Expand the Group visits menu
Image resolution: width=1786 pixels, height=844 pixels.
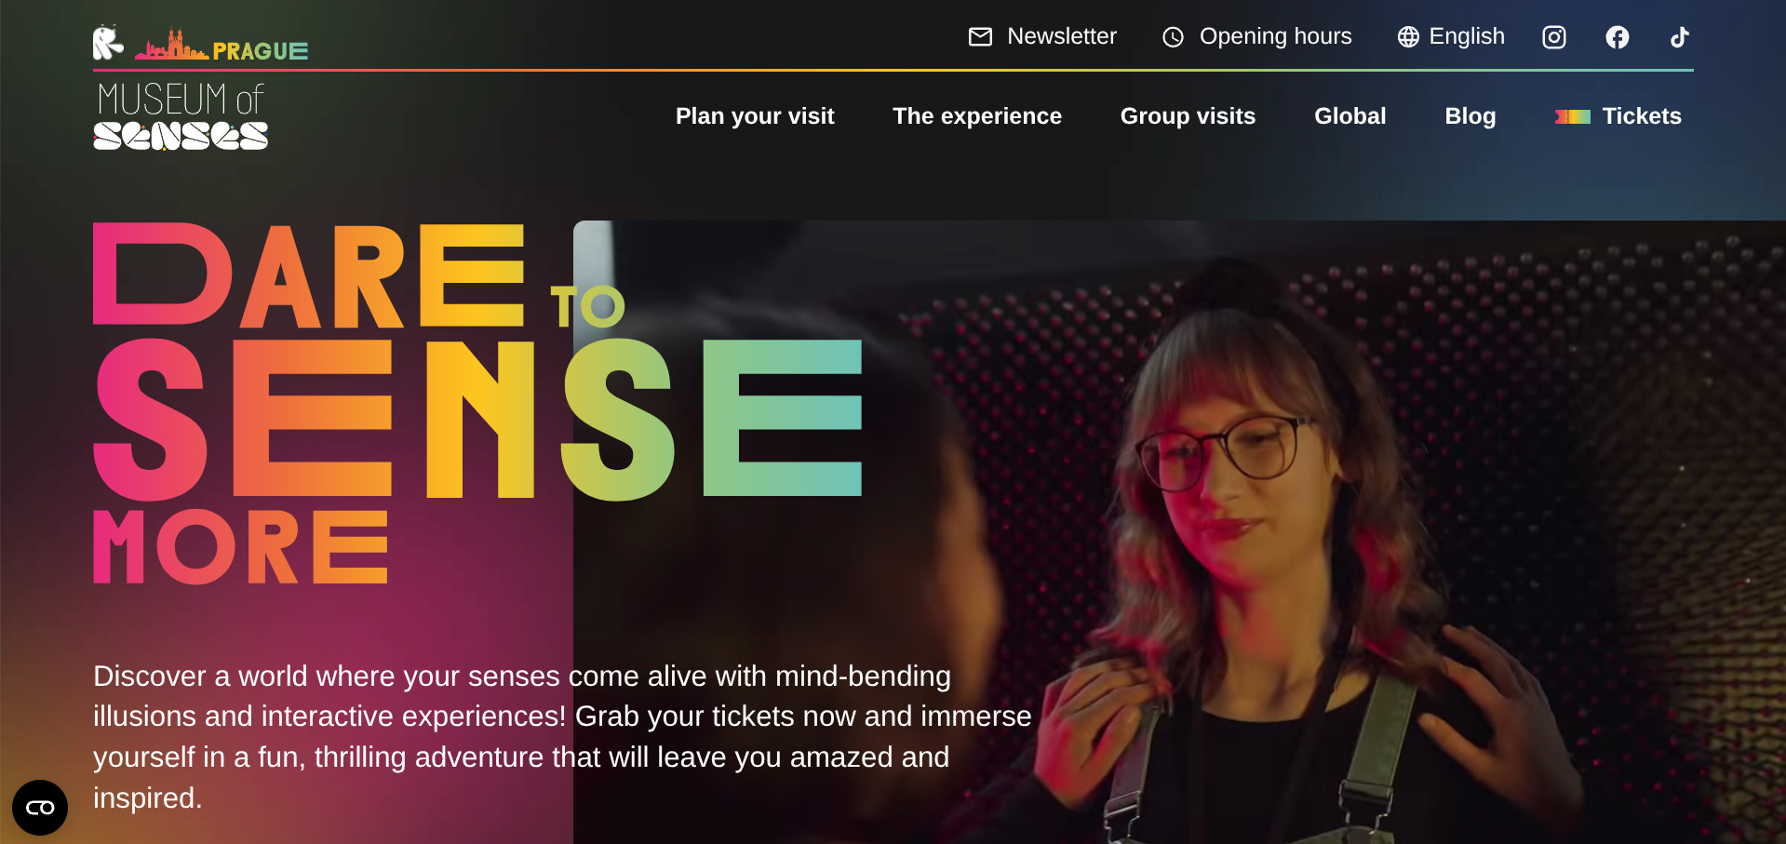(1188, 116)
